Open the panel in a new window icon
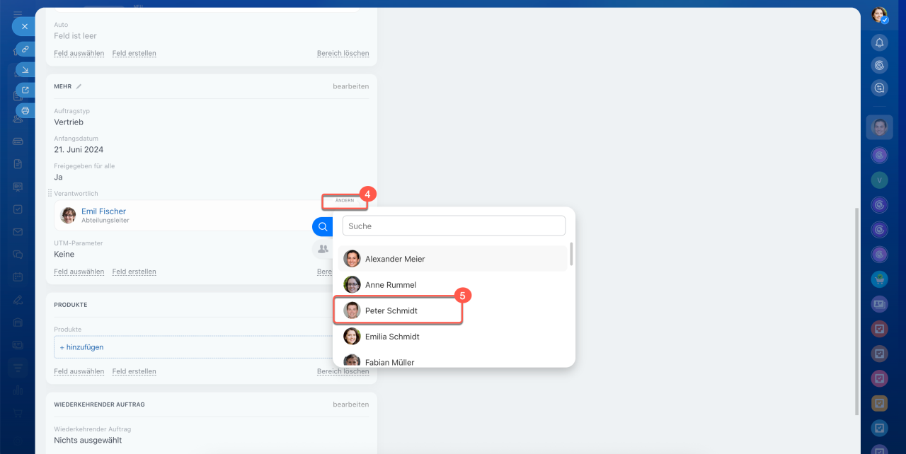This screenshot has width=906, height=454. pyautogui.click(x=25, y=90)
